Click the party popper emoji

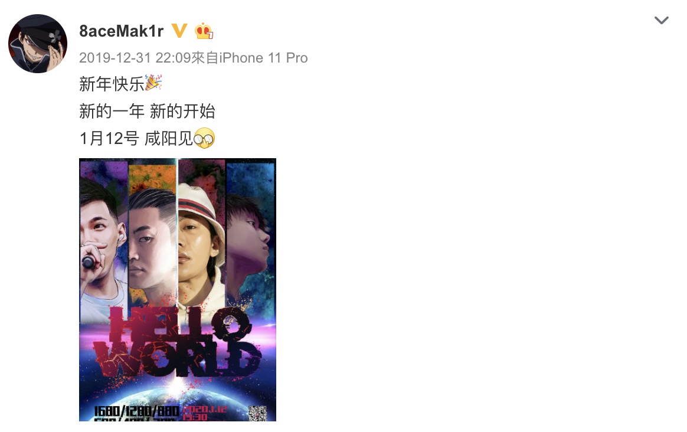tap(153, 83)
